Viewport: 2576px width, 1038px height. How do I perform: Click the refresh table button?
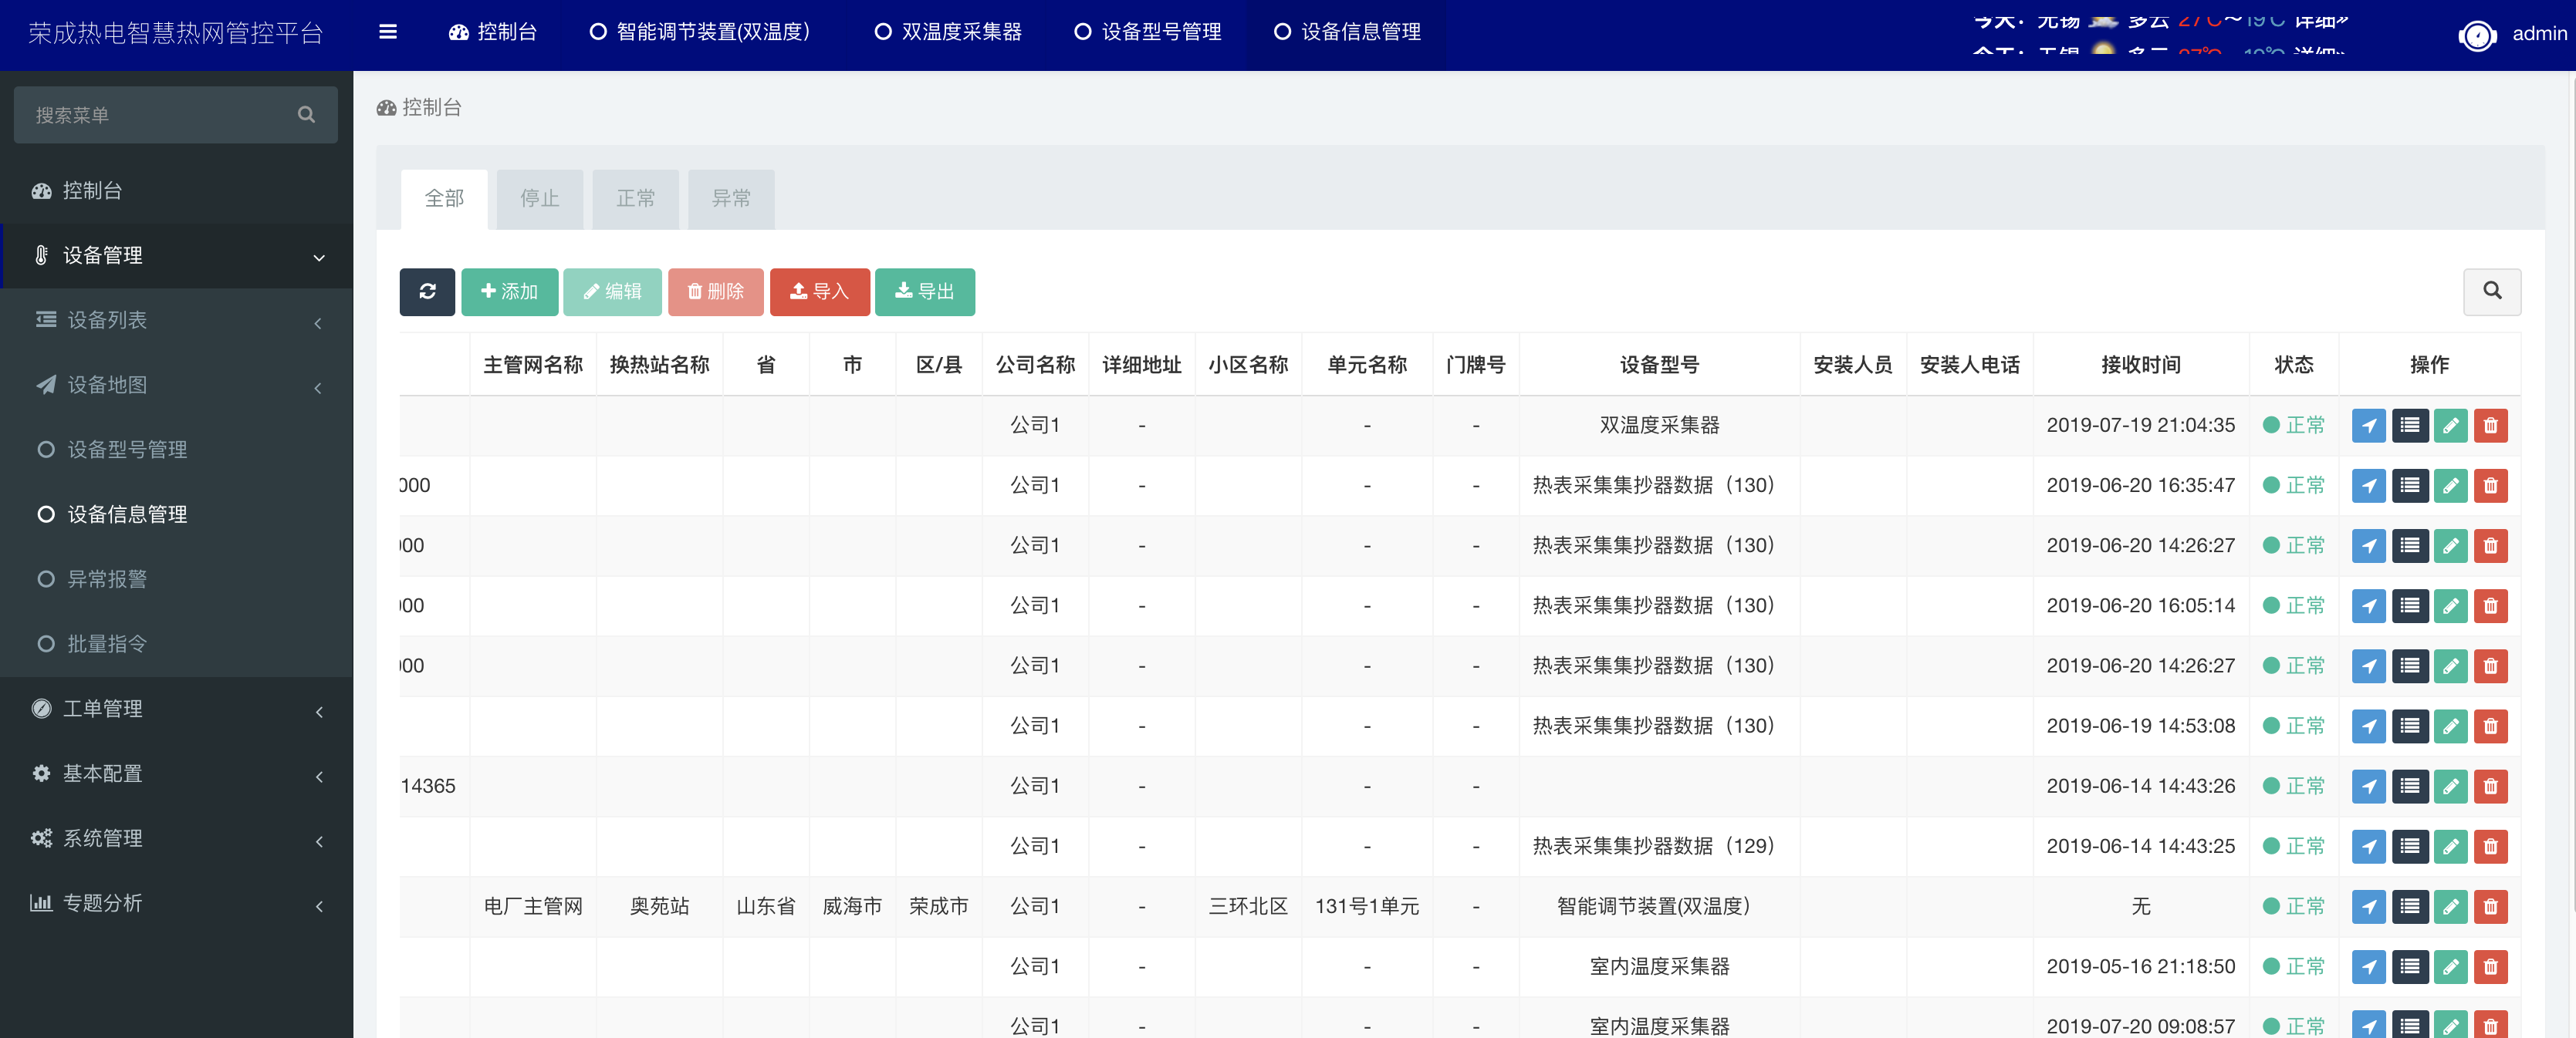(x=427, y=292)
